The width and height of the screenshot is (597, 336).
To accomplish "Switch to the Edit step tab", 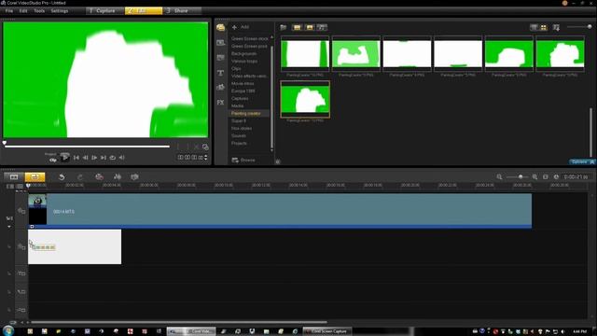I will click(144, 10).
